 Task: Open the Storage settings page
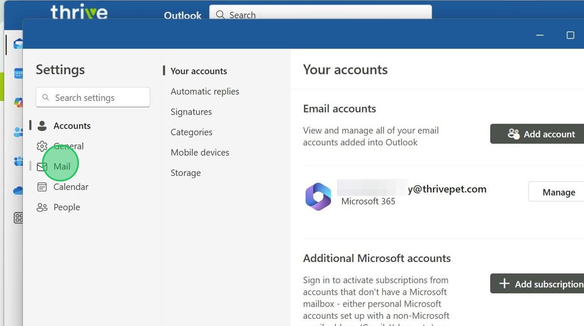pos(185,173)
